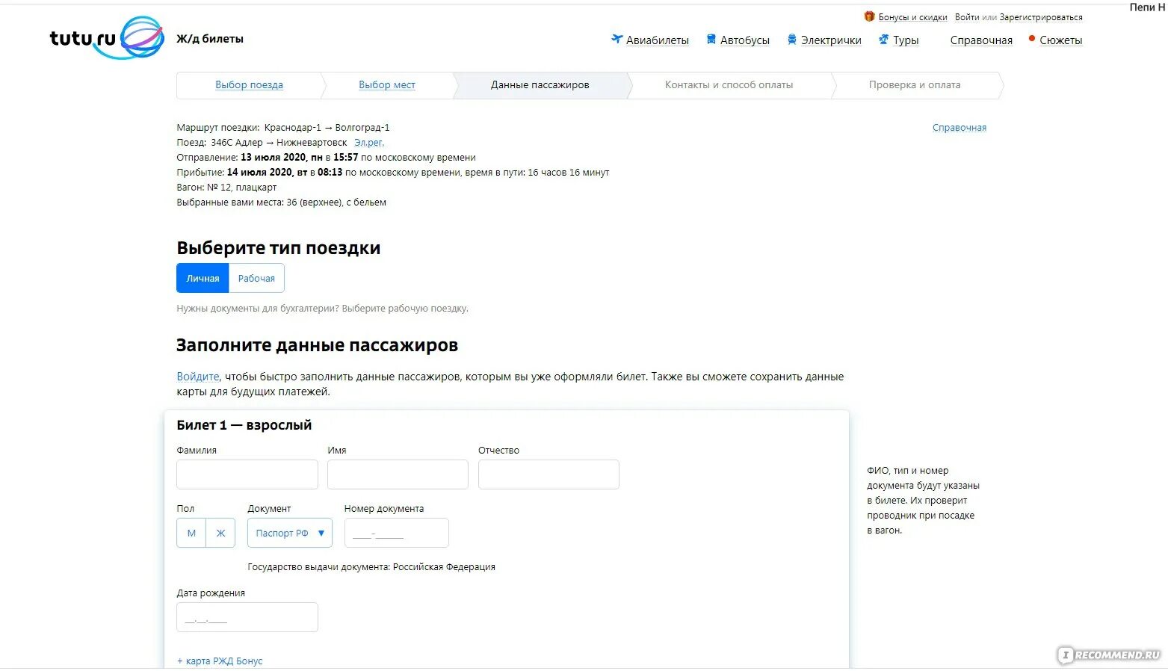Image resolution: width=1168 pixels, height=671 pixels.
Task: Click the tutu.ru globe logo
Action: coord(142,37)
